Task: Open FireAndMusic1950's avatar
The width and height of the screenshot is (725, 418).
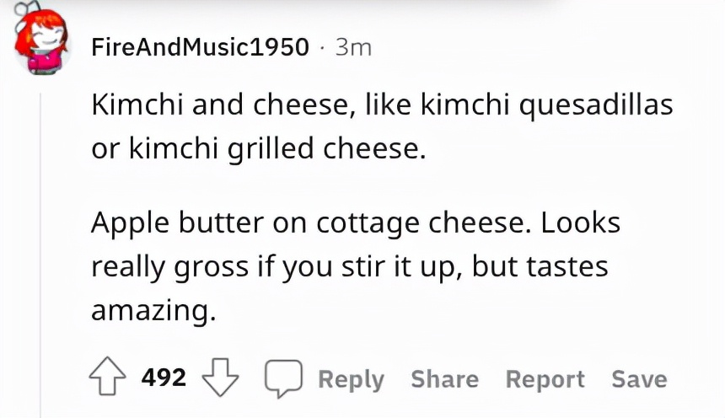Action: (x=41, y=46)
